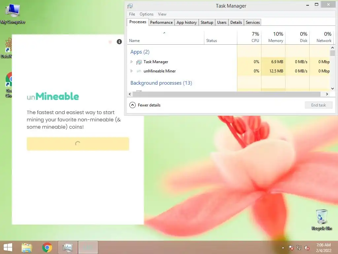
Task: Switch to the Performance tab
Action: tap(161, 22)
